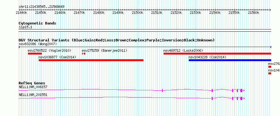Click the 21450k ruler tick label
This screenshot has width=280, height=116.
(41, 13)
